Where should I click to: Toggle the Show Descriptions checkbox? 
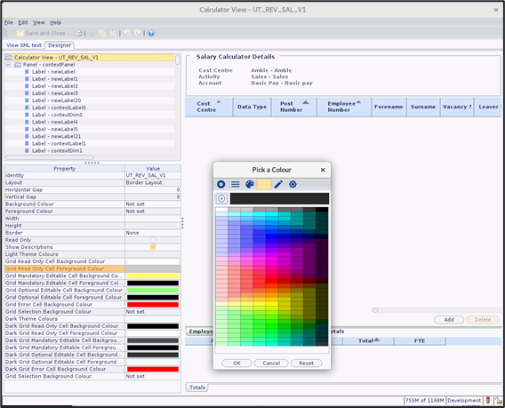[x=153, y=247]
